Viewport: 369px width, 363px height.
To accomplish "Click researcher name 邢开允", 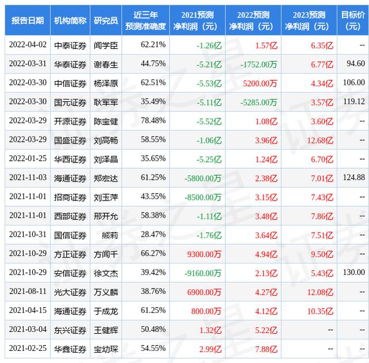I will (x=106, y=216).
